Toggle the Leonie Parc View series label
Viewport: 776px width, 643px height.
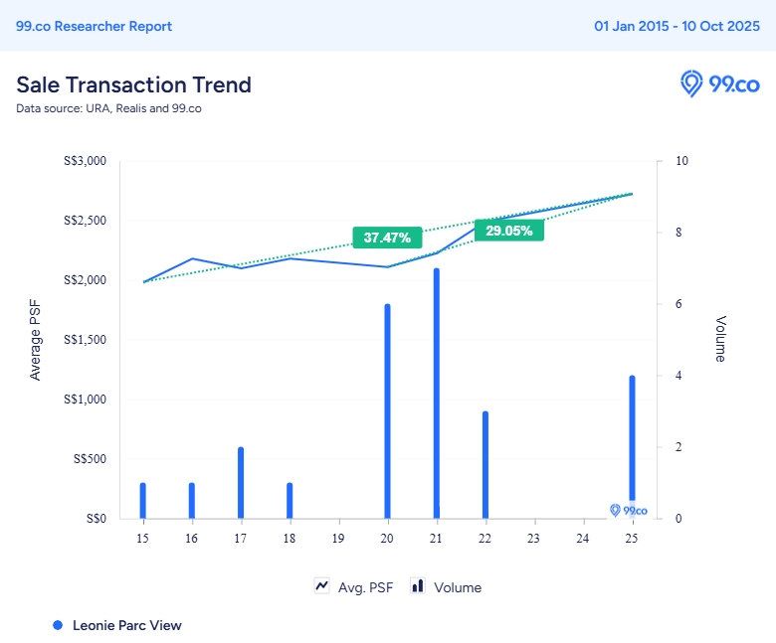126,625
